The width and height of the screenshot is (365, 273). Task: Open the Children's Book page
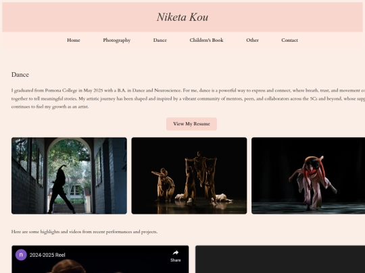(206, 40)
